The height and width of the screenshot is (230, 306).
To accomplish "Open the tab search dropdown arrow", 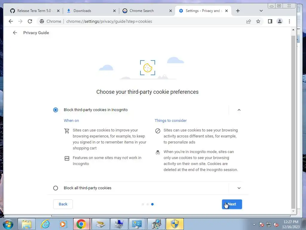I will [x=261, y=11].
